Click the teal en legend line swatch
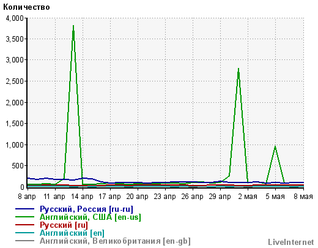 24,233
